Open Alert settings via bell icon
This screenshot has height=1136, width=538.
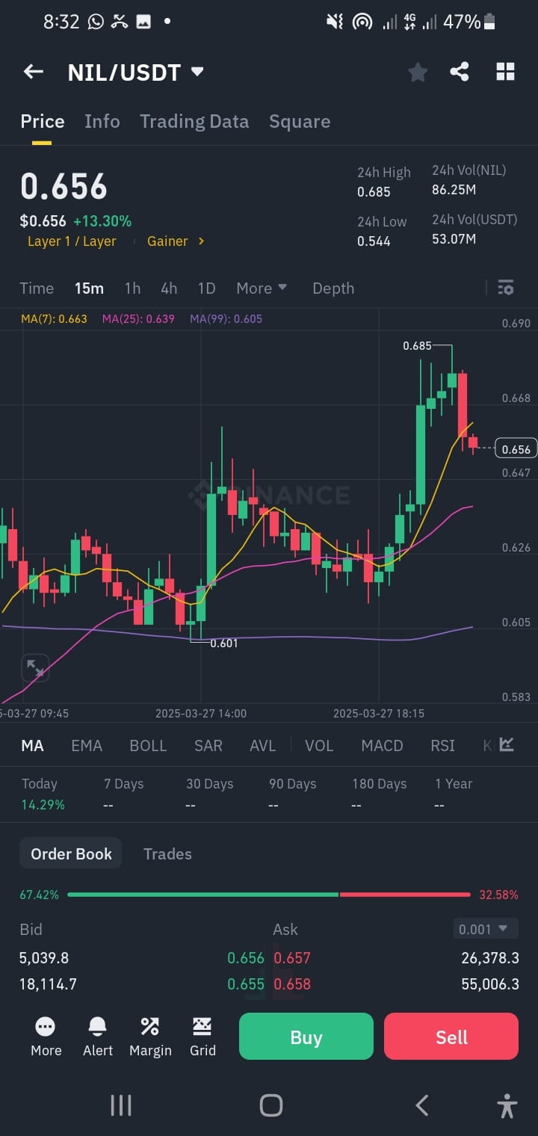(x=97, y=1037)
